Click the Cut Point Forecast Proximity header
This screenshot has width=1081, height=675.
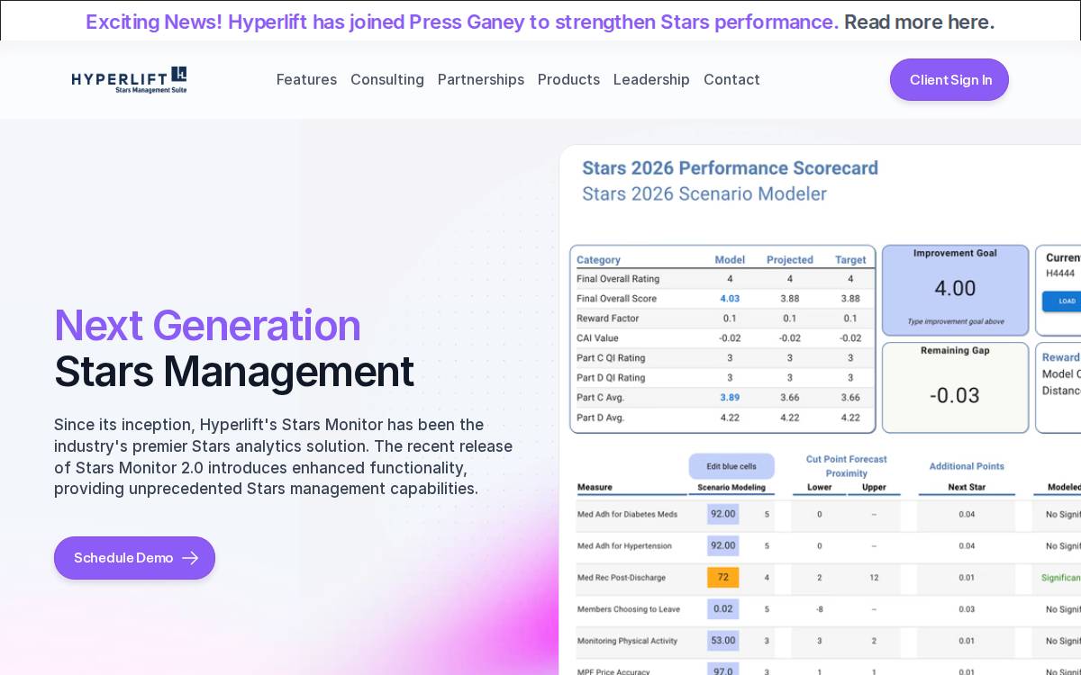click(847, 466)
